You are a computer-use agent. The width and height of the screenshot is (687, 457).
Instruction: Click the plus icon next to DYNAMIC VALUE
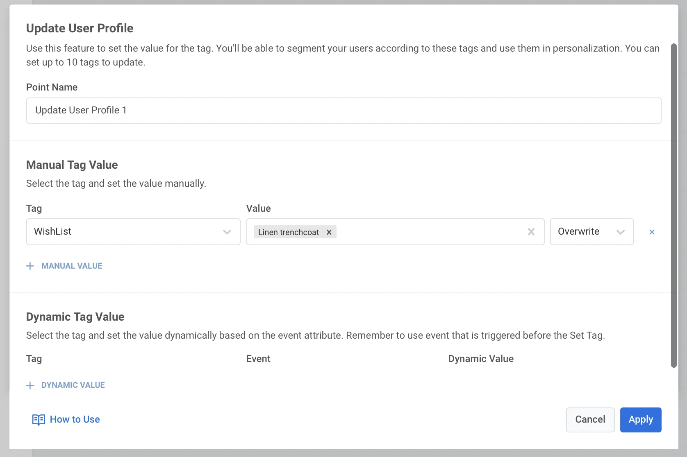30,385
